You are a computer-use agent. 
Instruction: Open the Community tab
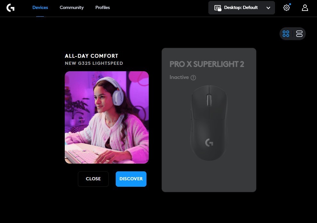[x=71, y=7]
